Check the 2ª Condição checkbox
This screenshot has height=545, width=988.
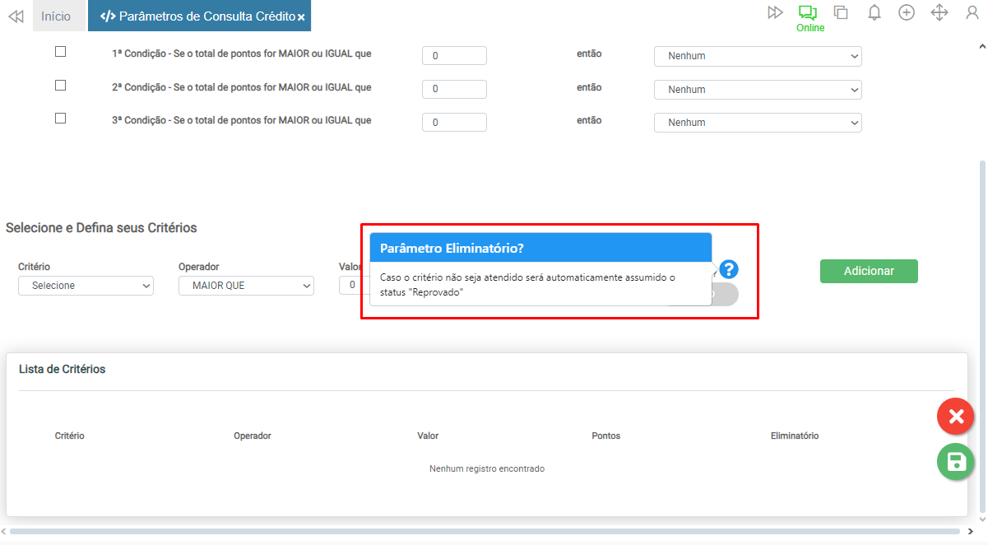tap(60, 85)
